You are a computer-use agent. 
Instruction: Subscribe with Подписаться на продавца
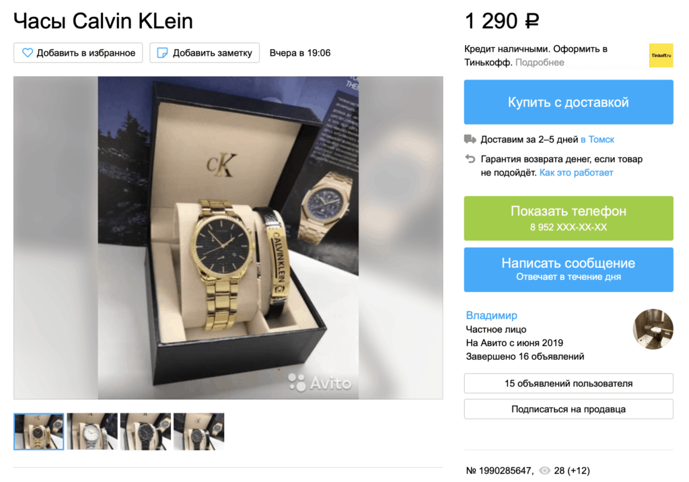click(x=569, y=409)
